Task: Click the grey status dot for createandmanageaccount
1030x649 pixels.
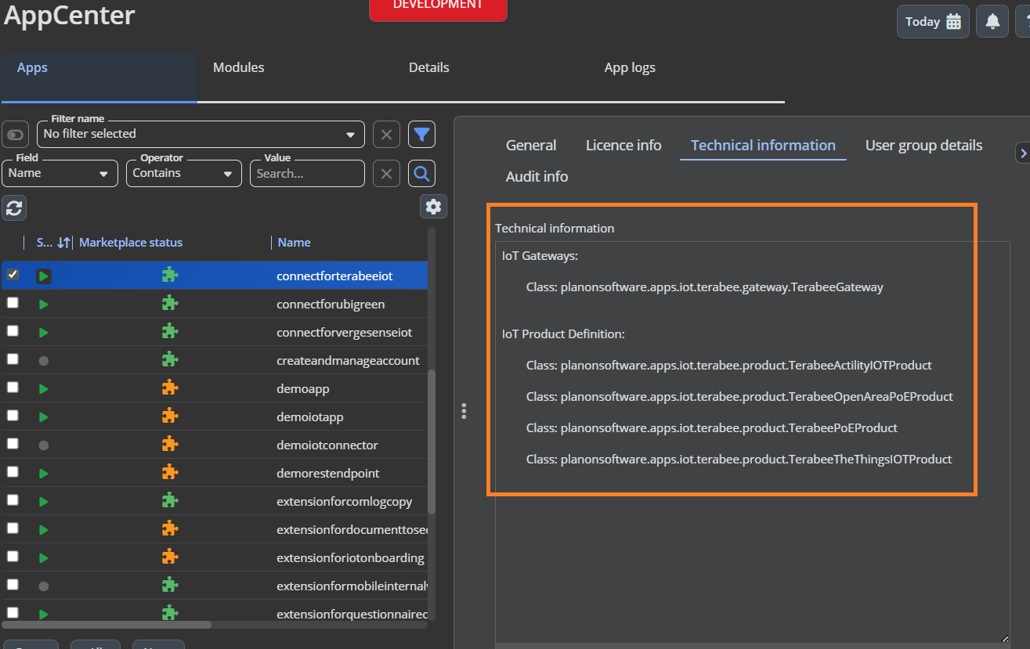Action: point(44,361)
